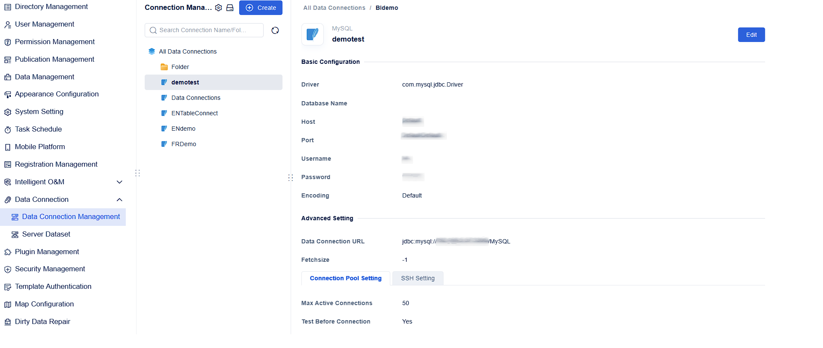Click the refresh connections icon
This screenshot has height=348, width=823.
(275, 30)
